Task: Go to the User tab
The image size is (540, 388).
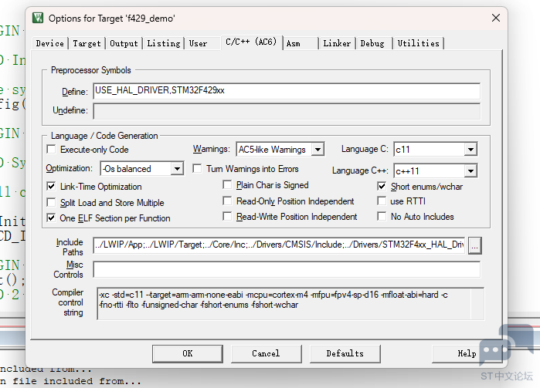Action: click(198, 44)
